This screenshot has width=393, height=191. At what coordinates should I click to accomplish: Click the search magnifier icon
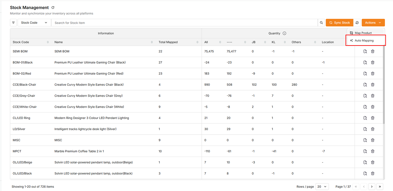(321, 23)
